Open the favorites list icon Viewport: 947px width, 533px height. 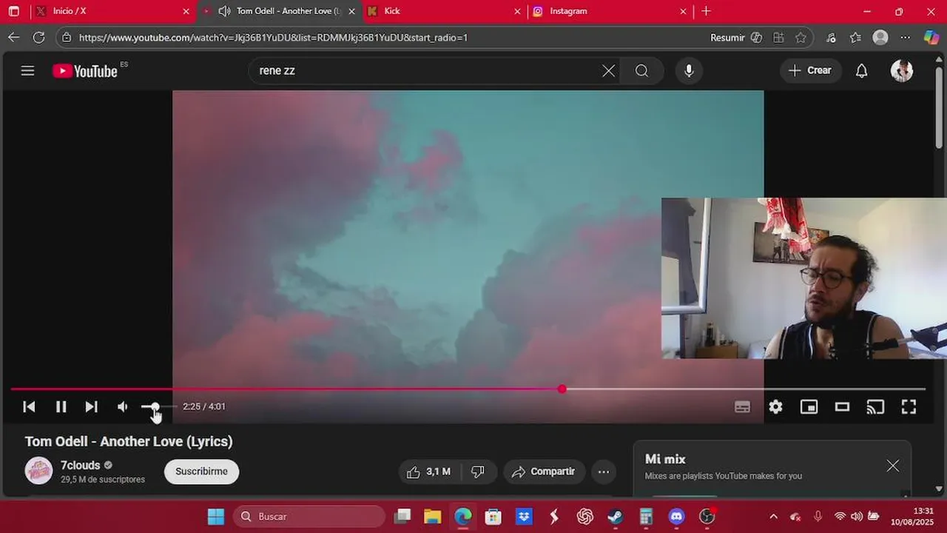855,37
